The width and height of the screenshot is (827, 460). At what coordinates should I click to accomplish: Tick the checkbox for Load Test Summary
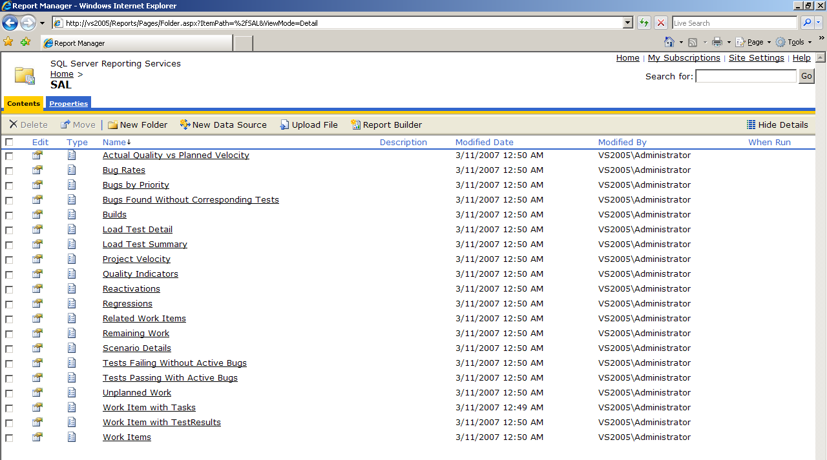pos(9,245)
